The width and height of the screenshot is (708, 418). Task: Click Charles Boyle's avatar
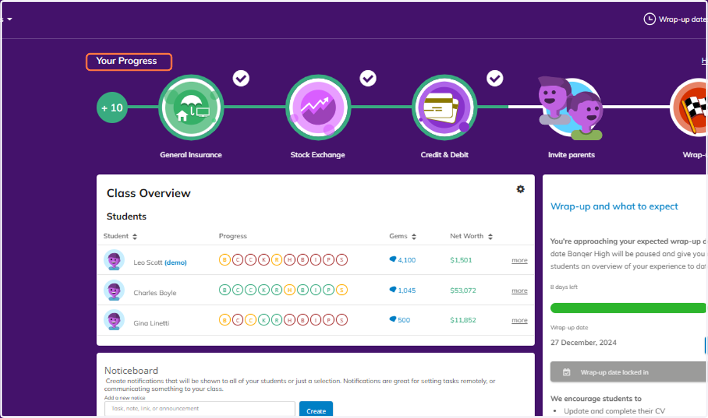[x=114, y=290]
